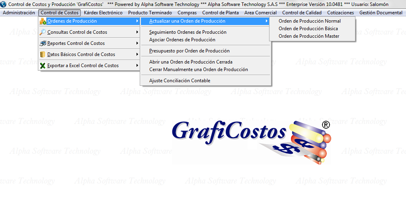Choose Actualizar una Orden de Producción
Image resolution: width=406 pixels, height=199 pixels.
pos(206,21)
